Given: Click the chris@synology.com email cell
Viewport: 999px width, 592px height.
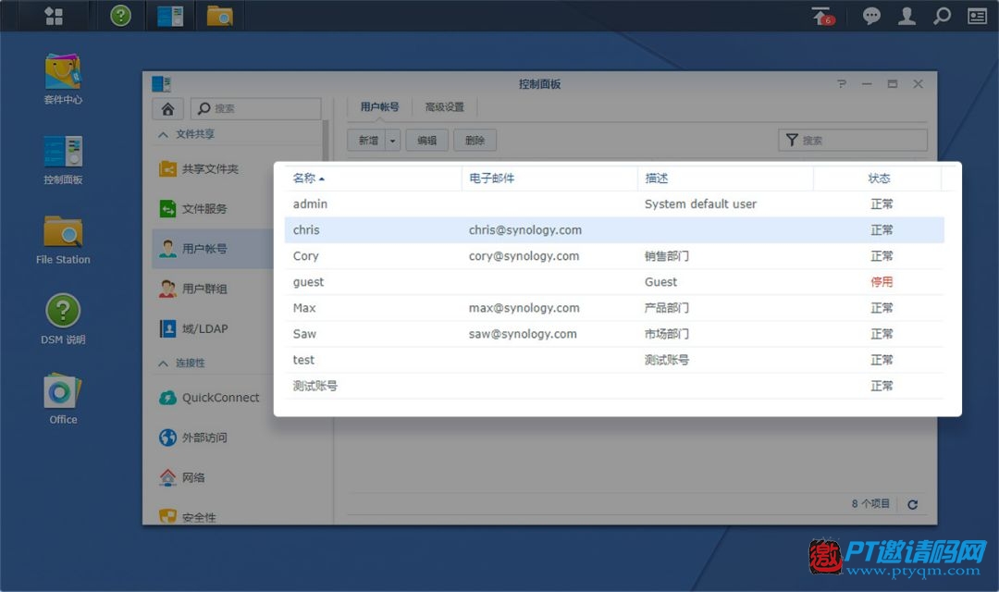Looking at the screenshot, I should pos(525,230).
